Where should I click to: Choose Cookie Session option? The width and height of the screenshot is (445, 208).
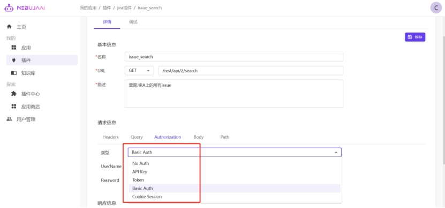pos(235,197)
